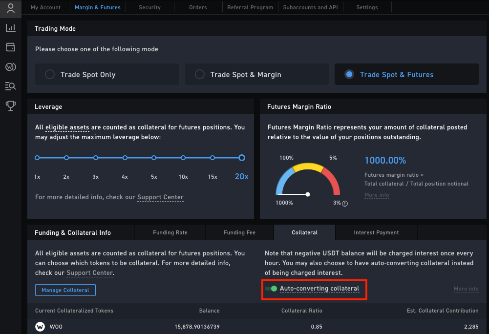
Task: Click the Manage Collateral button
Action: pos(65,290)
